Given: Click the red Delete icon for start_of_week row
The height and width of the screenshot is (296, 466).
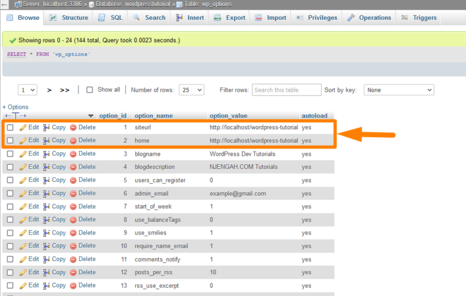Looking at the screenshot, I should [73, 207].
